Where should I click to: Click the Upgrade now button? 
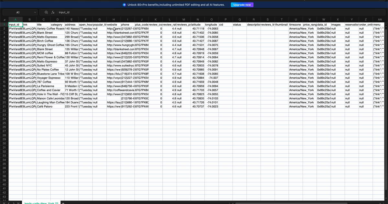[x=242, y=5]
